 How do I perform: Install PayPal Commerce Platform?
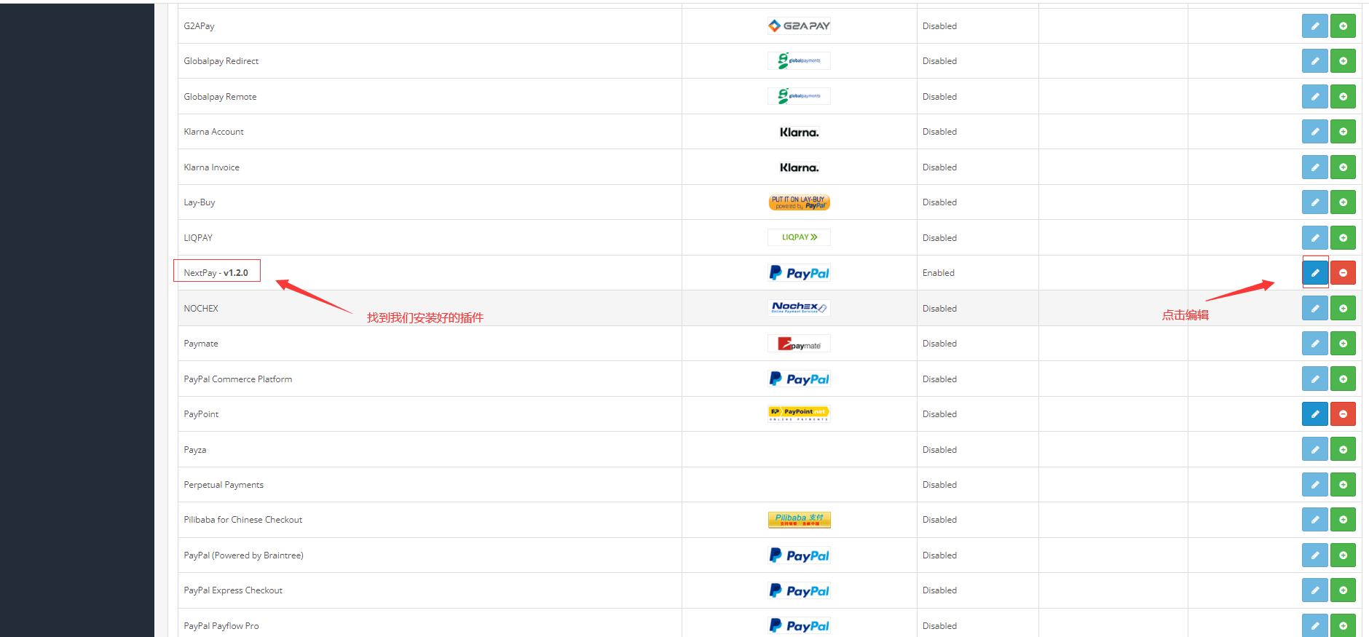[1343, 379]
